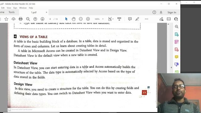Open the Export PDF tool in the right pane
This screenshot has height=113, width=201.
coord(177,34)
